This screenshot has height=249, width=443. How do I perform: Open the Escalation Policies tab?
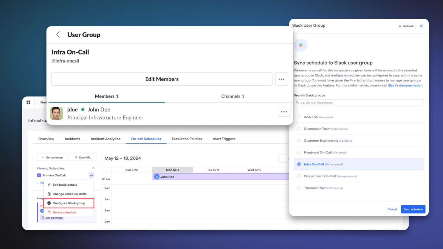[x=187, y=139]
